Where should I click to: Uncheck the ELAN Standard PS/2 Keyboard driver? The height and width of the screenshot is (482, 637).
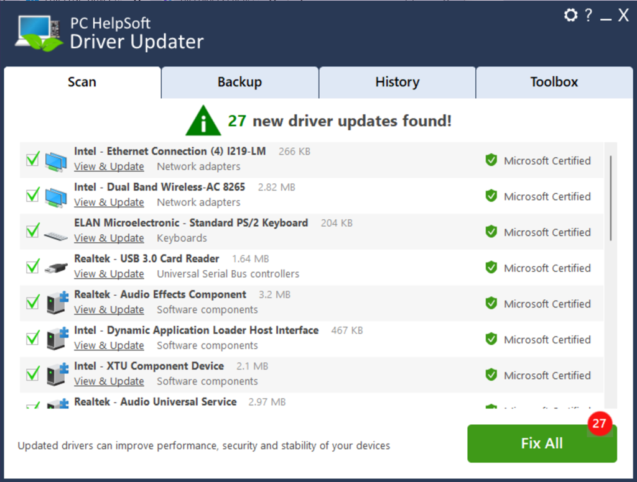tap(33, 231)
